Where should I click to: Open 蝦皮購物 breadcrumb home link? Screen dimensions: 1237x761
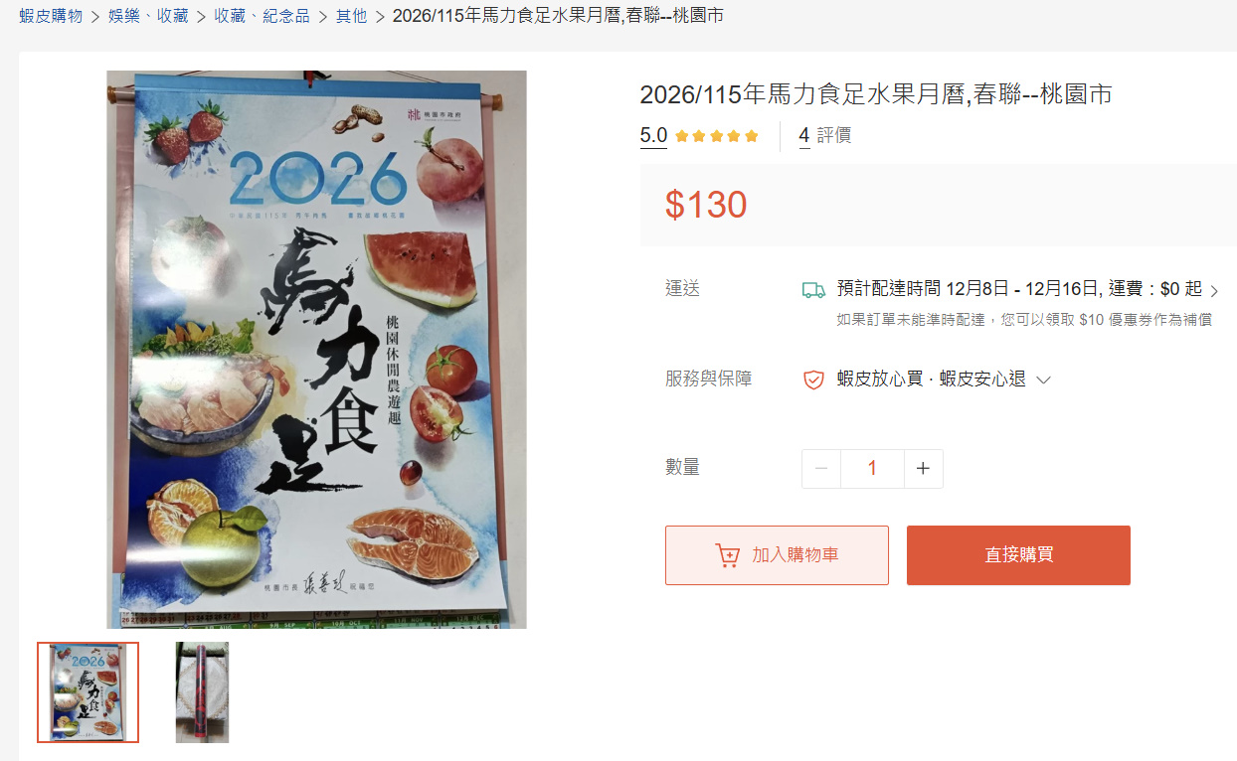[51, 16]
